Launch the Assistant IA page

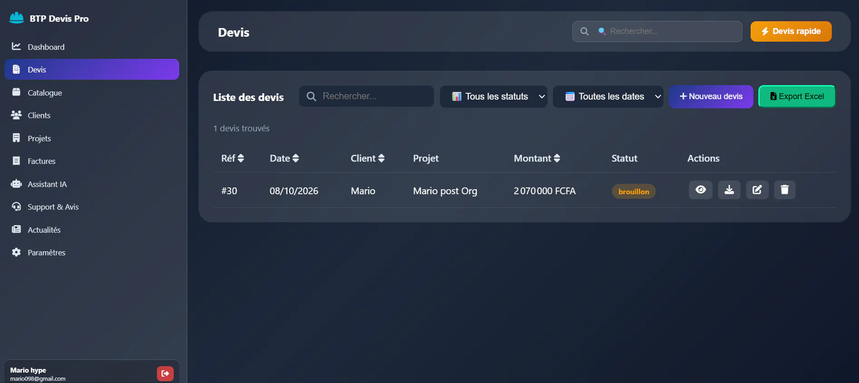pos(92,184)
